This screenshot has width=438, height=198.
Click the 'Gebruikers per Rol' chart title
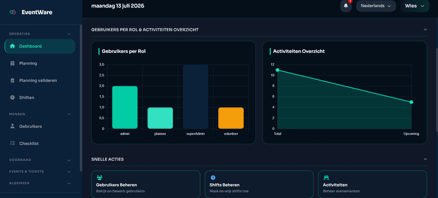pyautogui.click(x=123, y=51)
